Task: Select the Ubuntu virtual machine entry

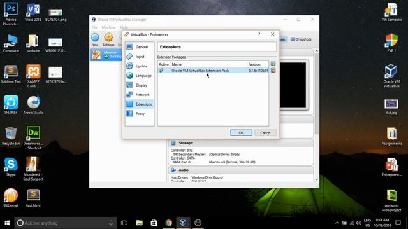Action: point(106,55)
